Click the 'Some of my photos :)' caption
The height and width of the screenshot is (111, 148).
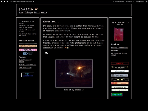(74, 90)
